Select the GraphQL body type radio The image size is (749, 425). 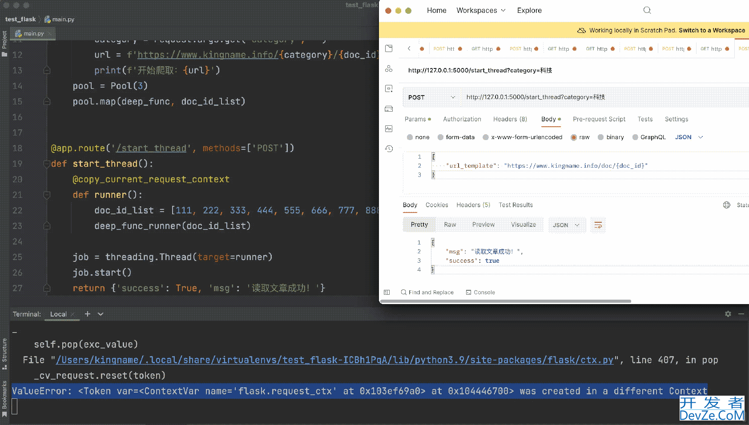click(635, 137)
